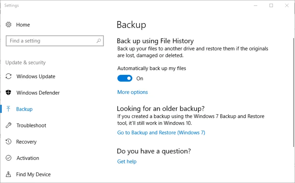Open the Recovery settings
The image size is (295, 183).
tap(26, 142)
